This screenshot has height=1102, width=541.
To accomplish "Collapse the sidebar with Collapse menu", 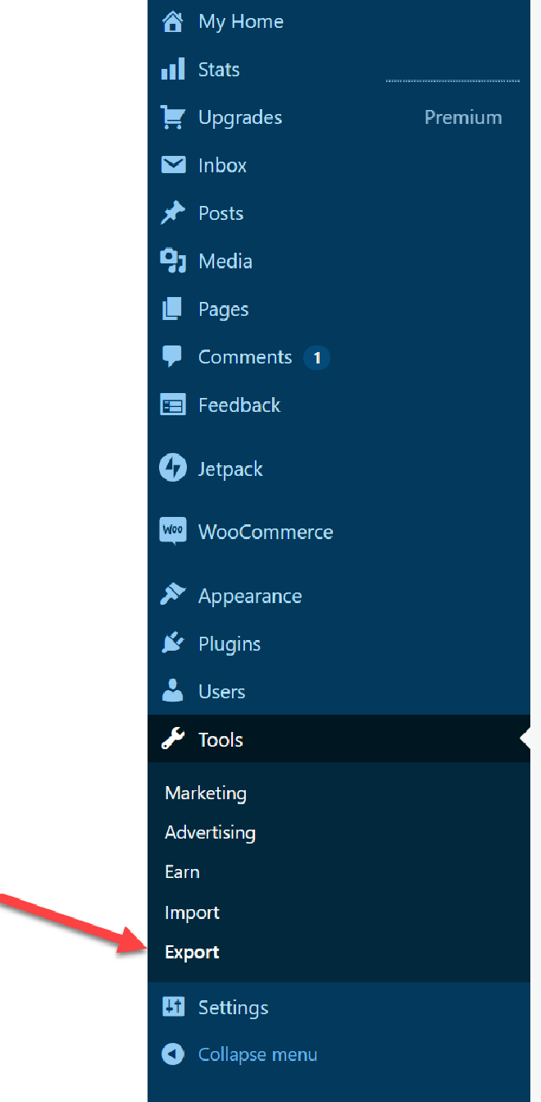I will point(257,1054).
